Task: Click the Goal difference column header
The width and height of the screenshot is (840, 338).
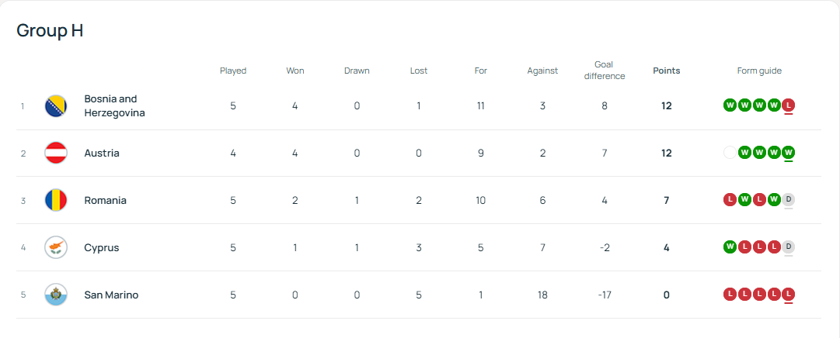Action: pos(604,71)
